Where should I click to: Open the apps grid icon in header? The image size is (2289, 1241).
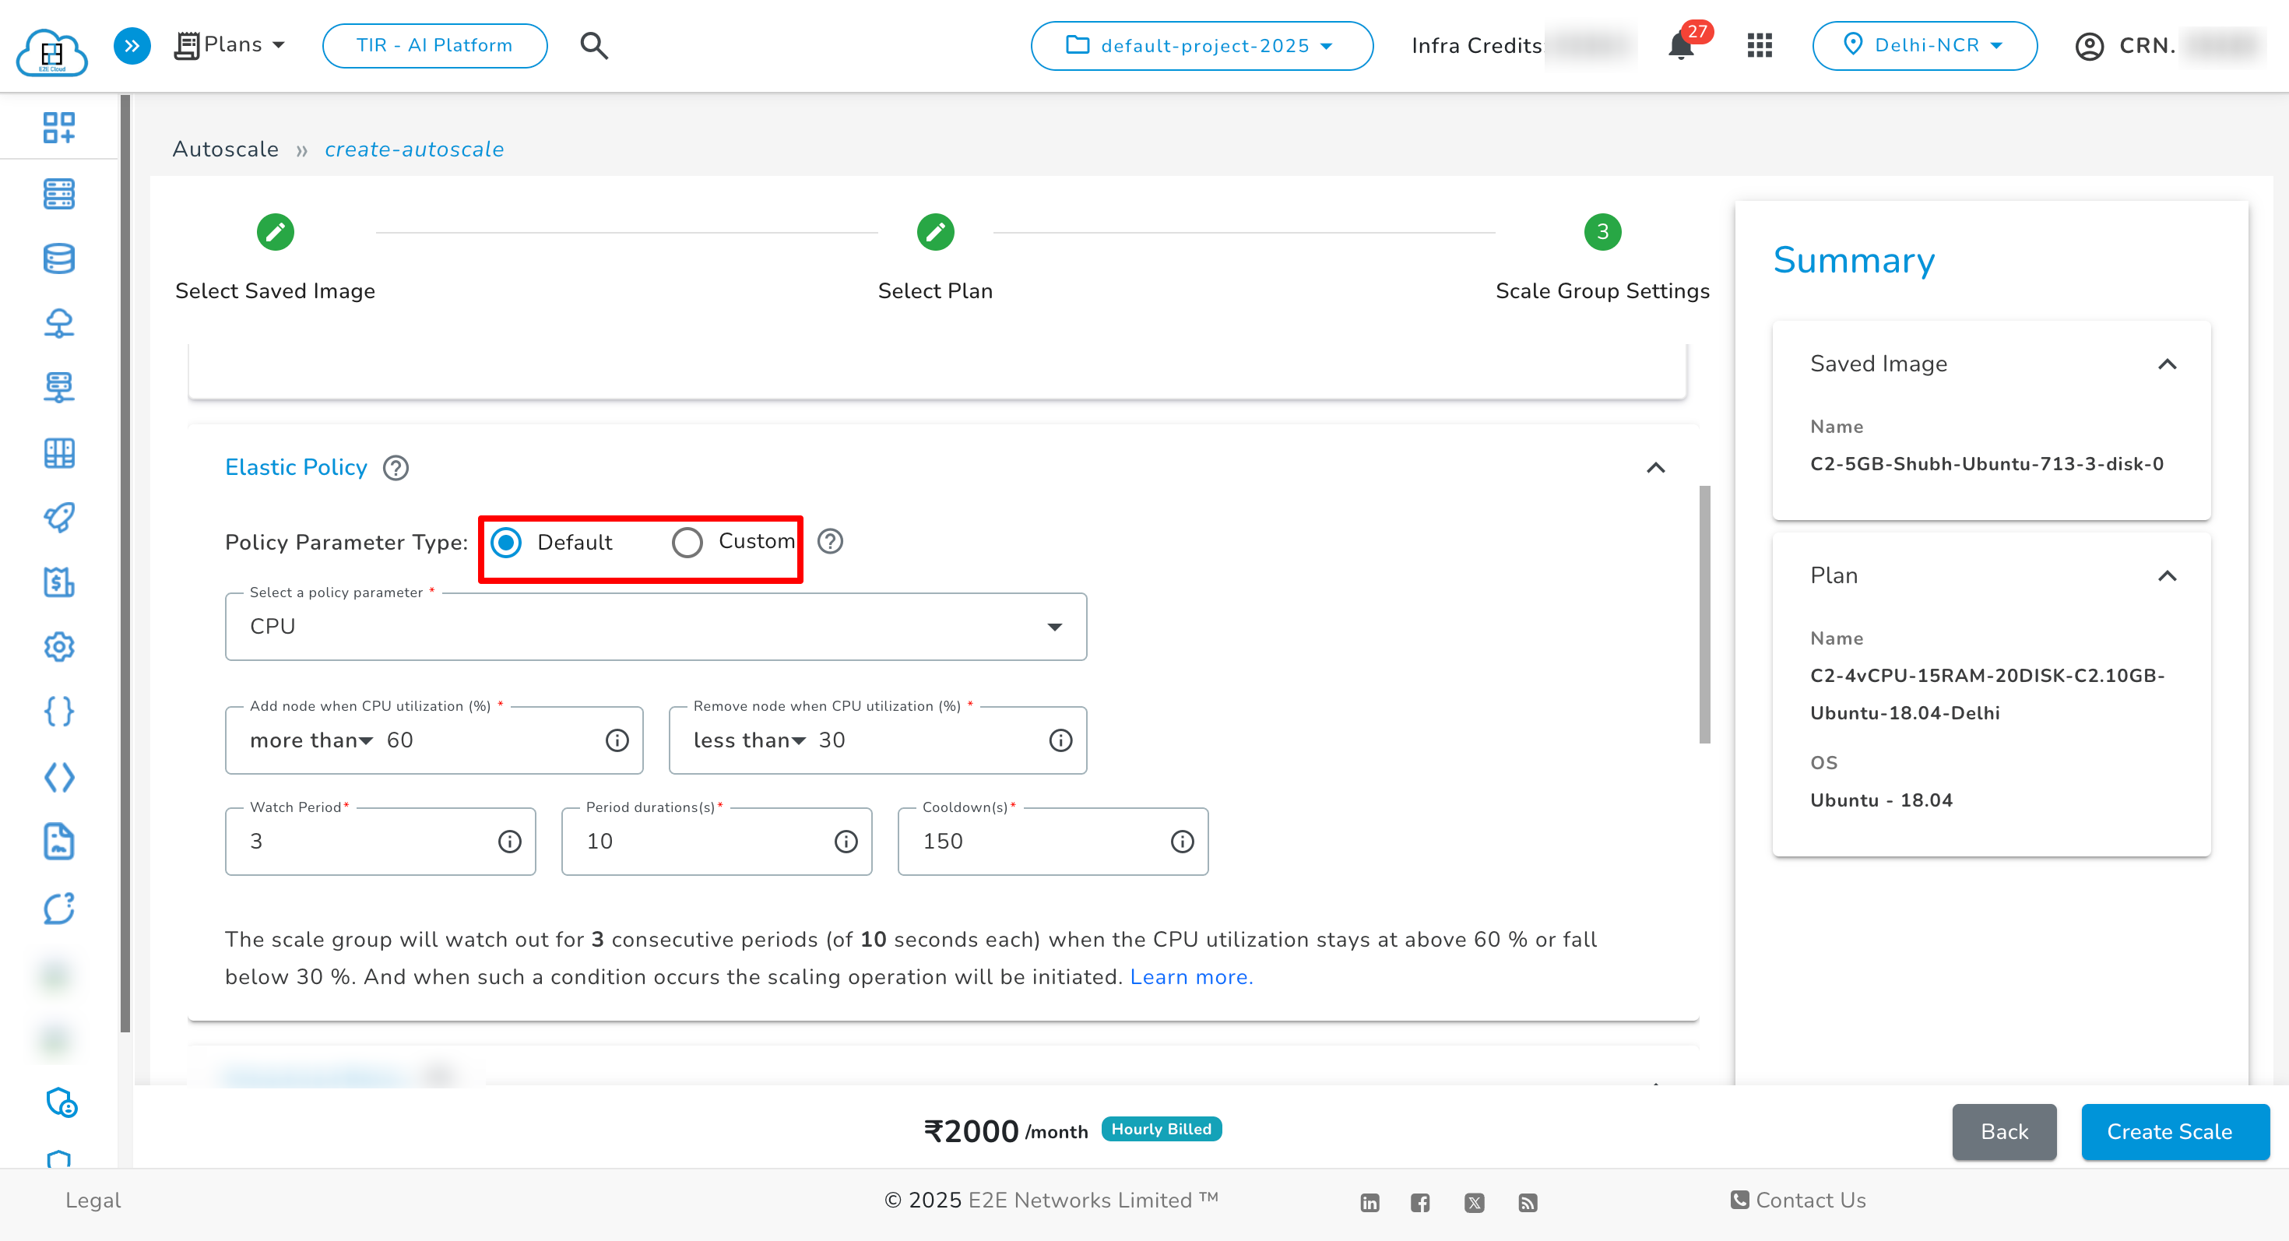point(1760,45)
